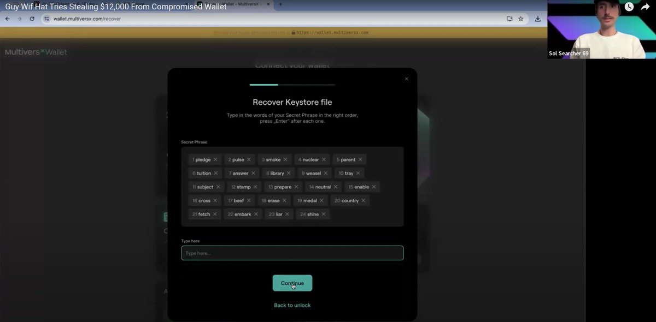
Task: Remove the word subject from the phrase
Action: point(219,187)
